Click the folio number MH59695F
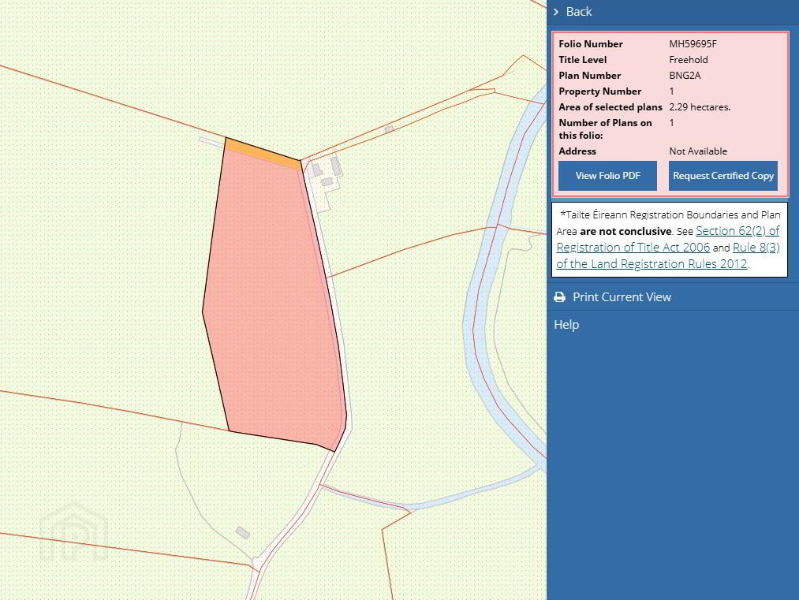This screenshot has width=799, height=600. pos(693,44)
